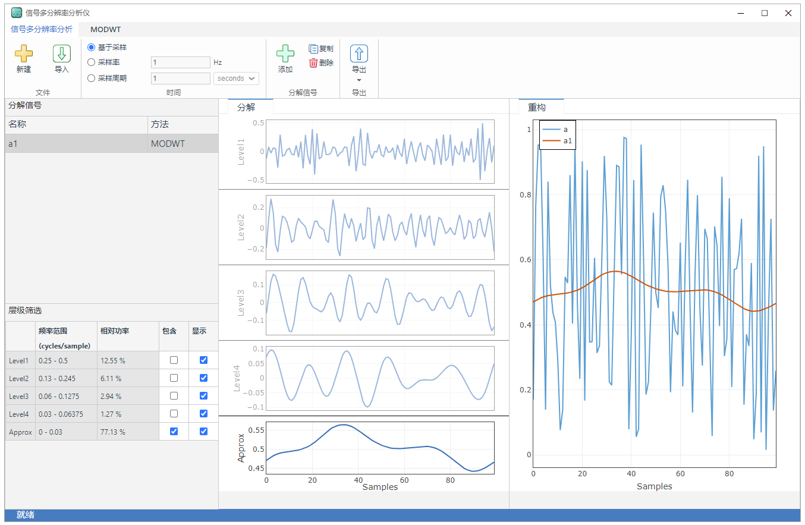
Task: Click the 方法 column header
Action: [183, 125]
